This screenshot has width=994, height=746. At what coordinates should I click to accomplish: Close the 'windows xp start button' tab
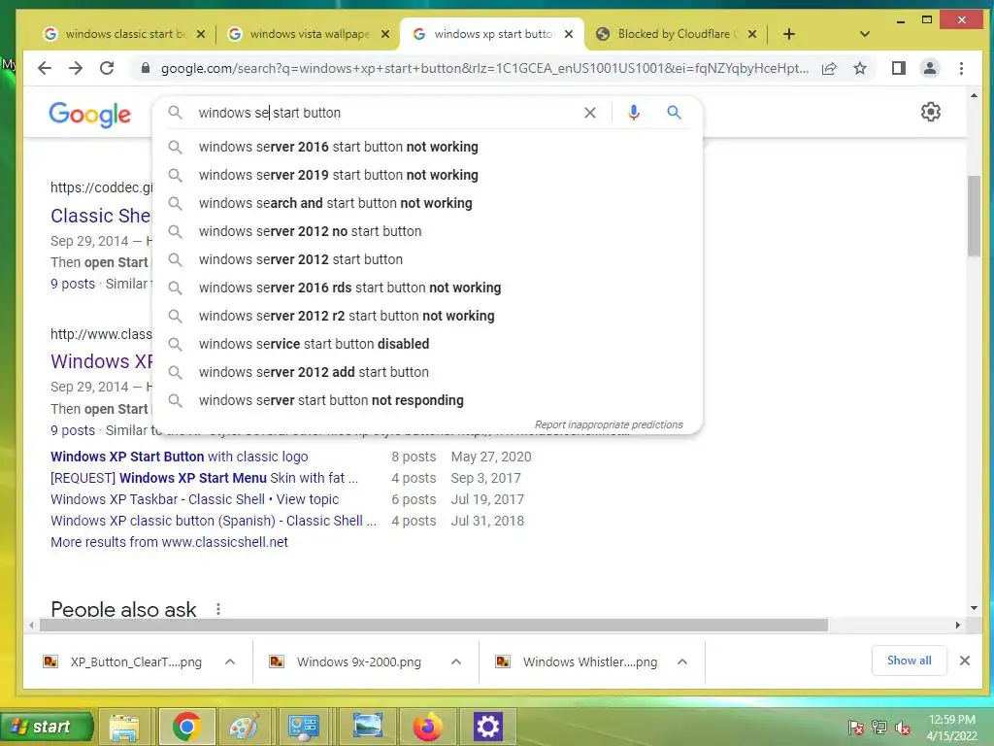point(569,34)
